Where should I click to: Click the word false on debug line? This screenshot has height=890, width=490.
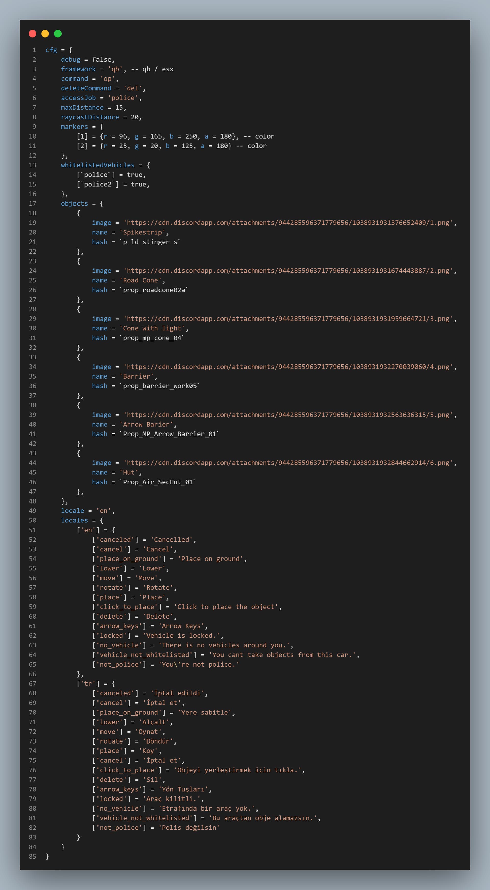point(102,59)
